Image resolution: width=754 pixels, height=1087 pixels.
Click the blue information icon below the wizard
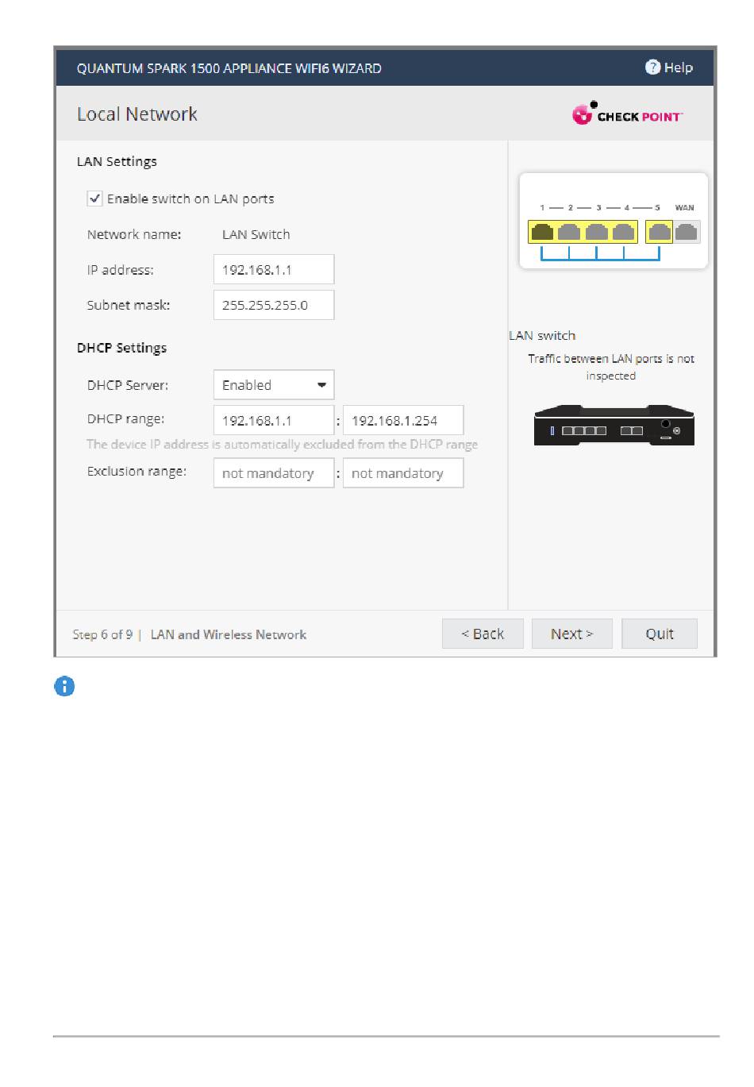pos(64,687)
